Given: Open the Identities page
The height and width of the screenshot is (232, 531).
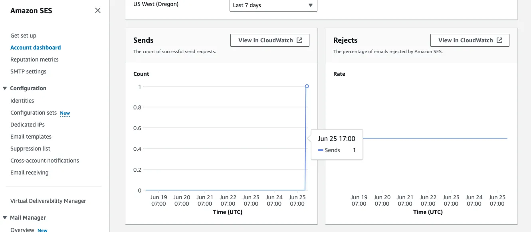Looking at the screenshot, I should [x=22, y=101].
